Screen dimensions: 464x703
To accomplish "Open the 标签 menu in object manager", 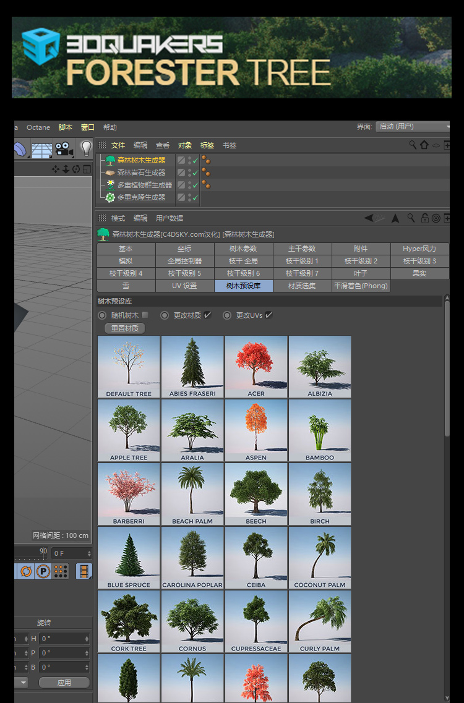I will (207, 145).
